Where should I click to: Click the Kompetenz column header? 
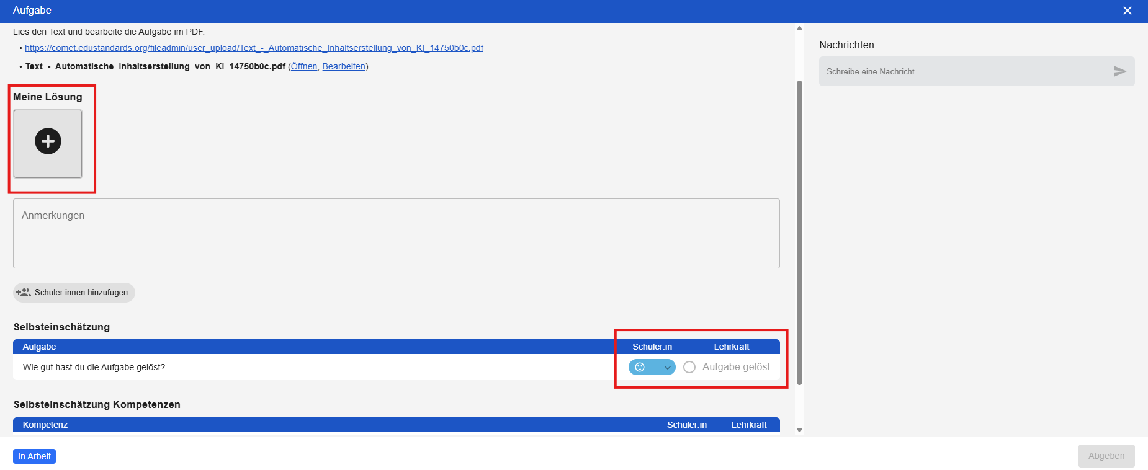tap(45, 425)
